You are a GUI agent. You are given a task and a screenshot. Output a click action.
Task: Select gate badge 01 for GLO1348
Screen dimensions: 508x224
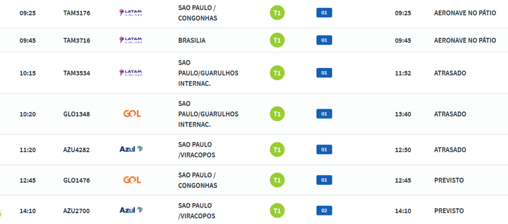coord(324,114)
